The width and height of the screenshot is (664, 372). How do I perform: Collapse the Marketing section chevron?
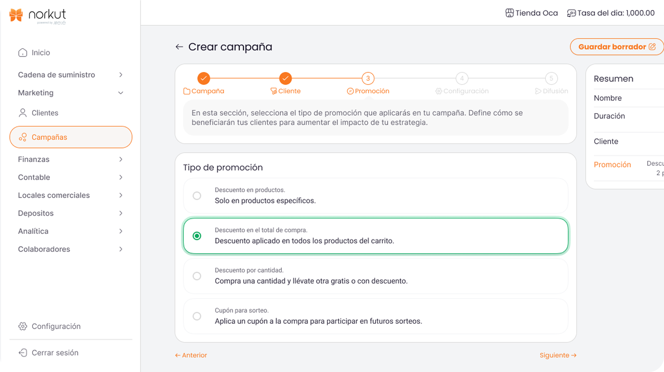pyautogui.click(x=121, y=93)
